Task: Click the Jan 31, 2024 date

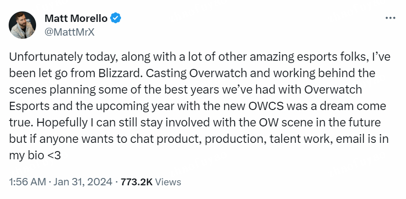Action: [x=82, y=182]
